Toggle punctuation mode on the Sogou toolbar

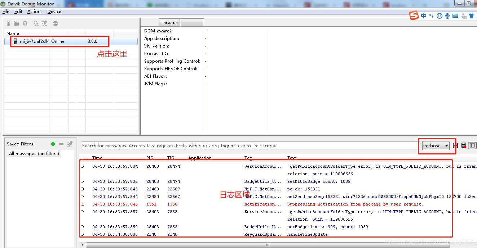pyautogui.click(x=431, y=16)
